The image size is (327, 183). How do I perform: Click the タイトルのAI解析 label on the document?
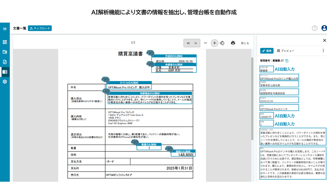(129, 83)
